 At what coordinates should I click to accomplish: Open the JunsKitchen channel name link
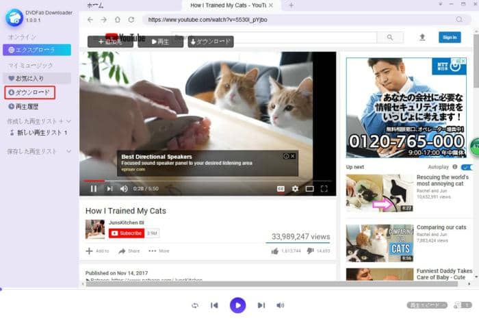[123, 222]
